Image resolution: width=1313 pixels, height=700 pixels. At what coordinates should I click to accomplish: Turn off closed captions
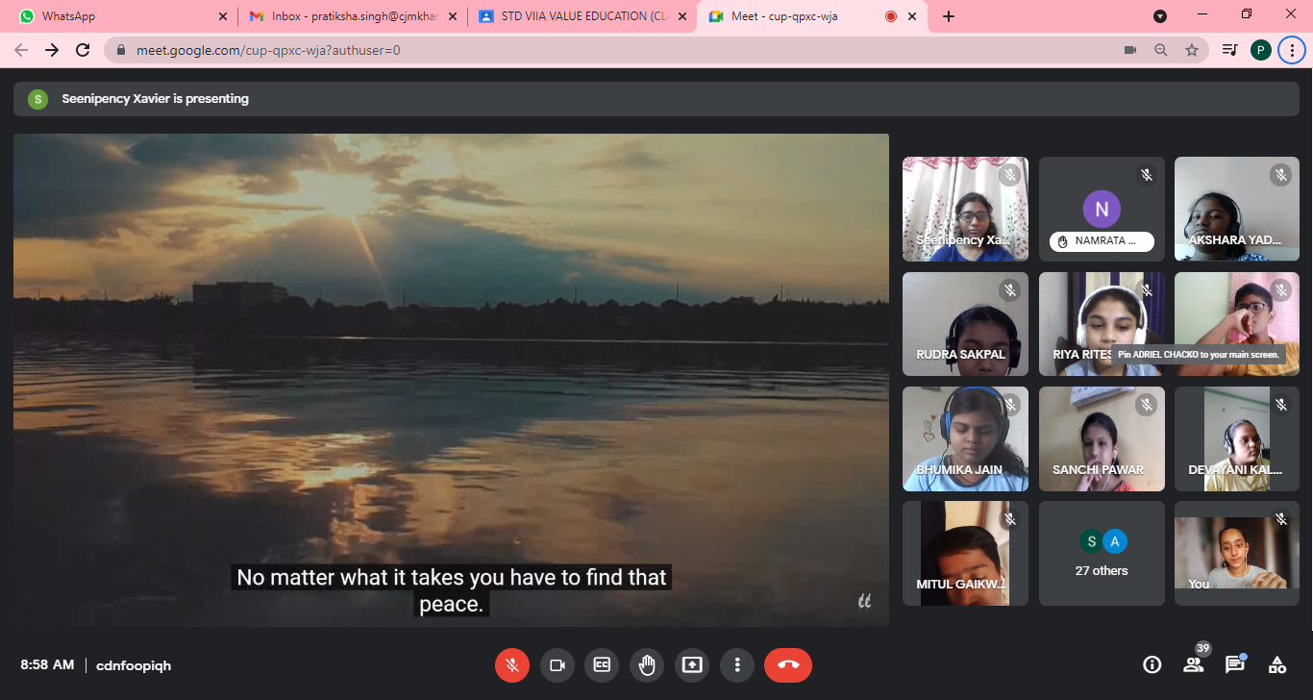pyautogui.click(x=602, y=664)
